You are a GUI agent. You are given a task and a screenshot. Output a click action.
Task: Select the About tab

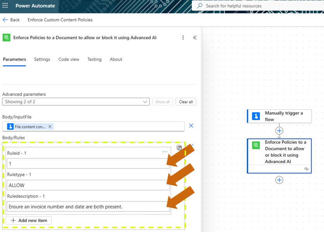click(x=116, y=59)
